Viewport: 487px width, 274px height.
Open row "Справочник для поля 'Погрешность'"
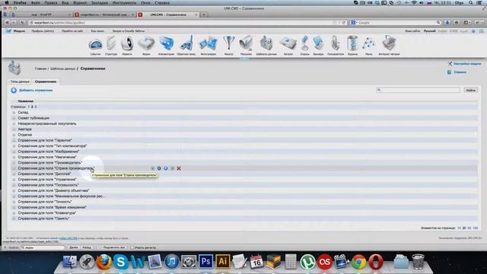(x=48, y=185)
